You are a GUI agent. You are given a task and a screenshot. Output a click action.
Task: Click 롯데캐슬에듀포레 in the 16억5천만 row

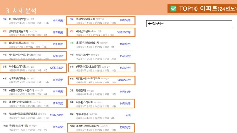[x=86, y=19]
